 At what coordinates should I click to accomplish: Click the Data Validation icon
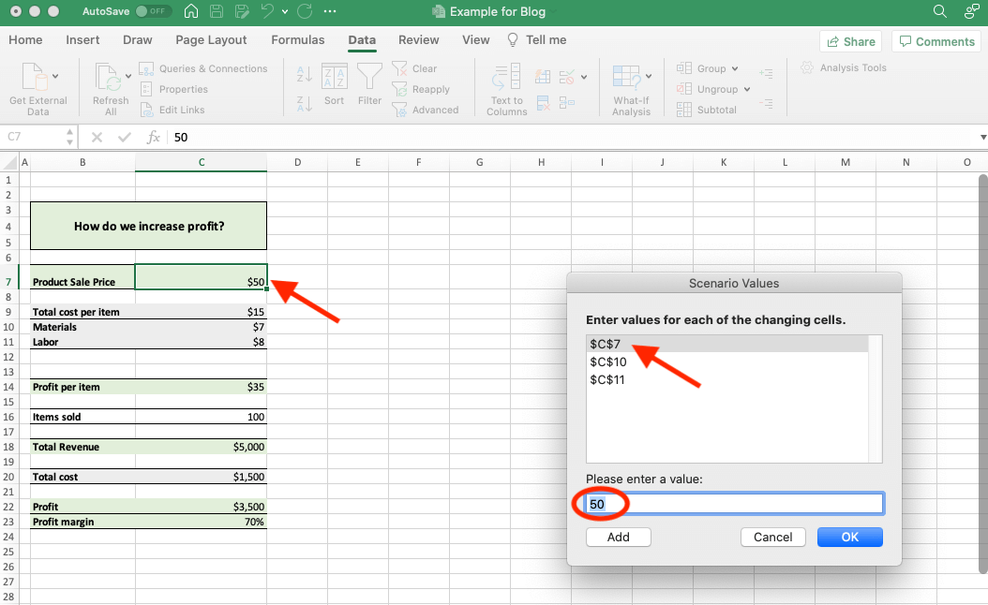[x=564, y=77]
